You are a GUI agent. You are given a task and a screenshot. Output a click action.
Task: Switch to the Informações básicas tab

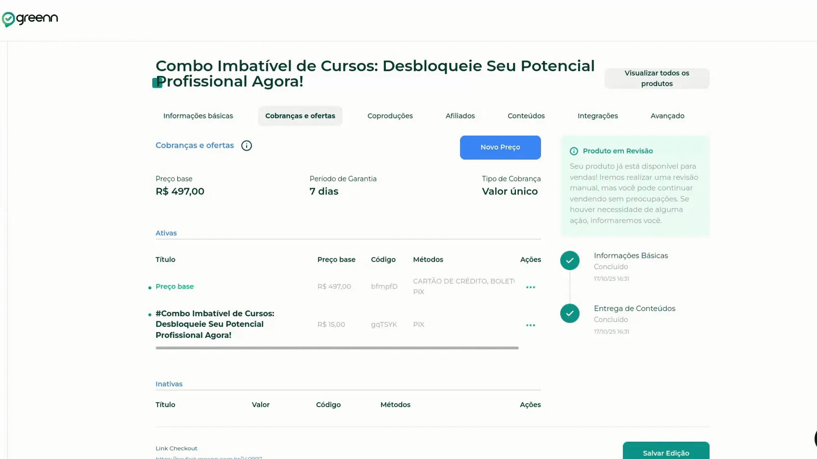(198, 116)
